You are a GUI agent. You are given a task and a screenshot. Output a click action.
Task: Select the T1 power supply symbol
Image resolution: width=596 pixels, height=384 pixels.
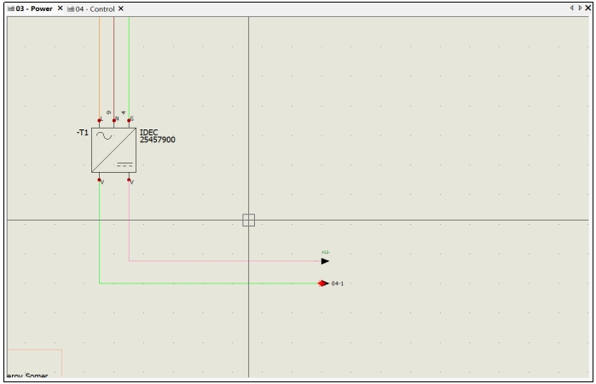113,150
